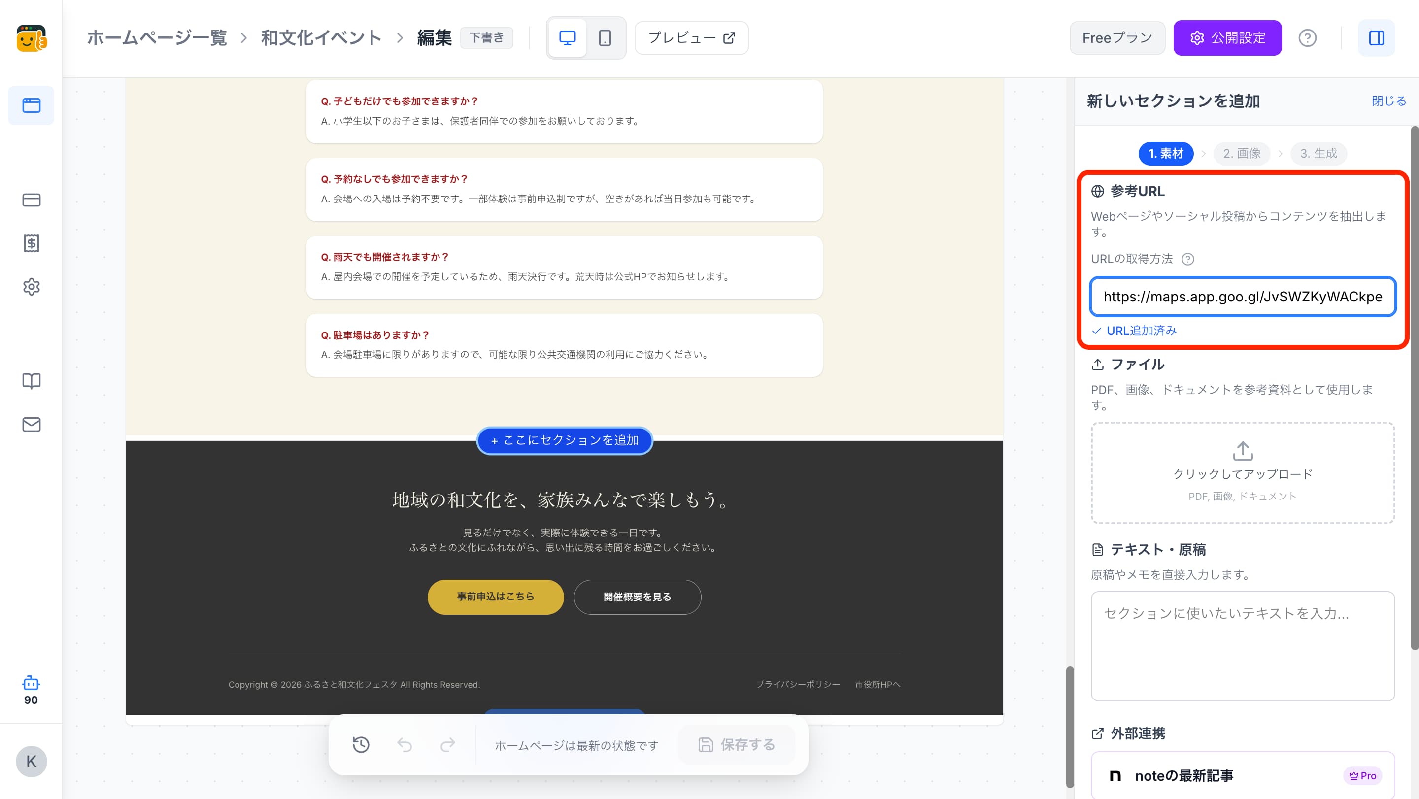This screenshot has width=1419, height=799.
Task: Click the 公開設定 button
Action: [x=1227, y=38]
